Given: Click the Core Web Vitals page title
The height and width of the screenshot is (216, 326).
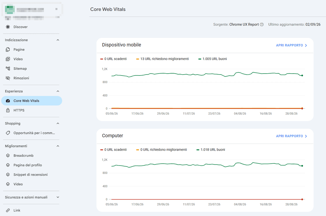Looking at the screenshot, I should coord(108,9).
